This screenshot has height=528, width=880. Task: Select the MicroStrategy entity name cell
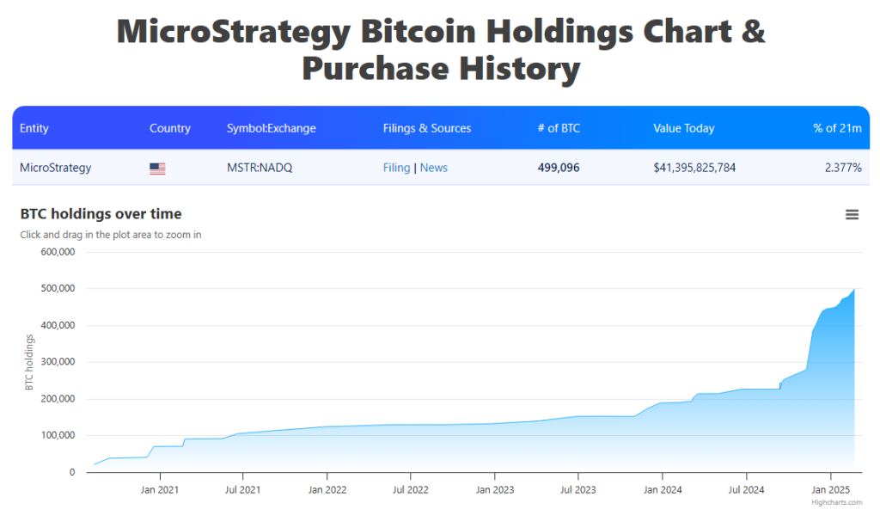pos(55,168)
